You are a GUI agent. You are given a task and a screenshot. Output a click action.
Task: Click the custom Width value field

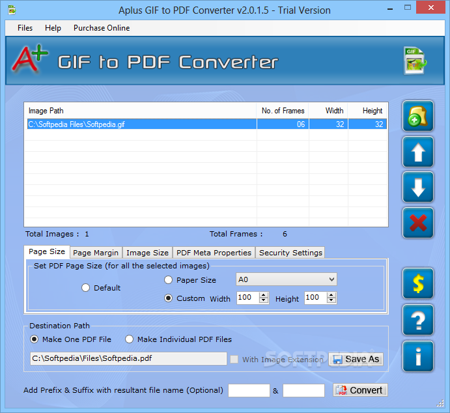click(248, 298)
